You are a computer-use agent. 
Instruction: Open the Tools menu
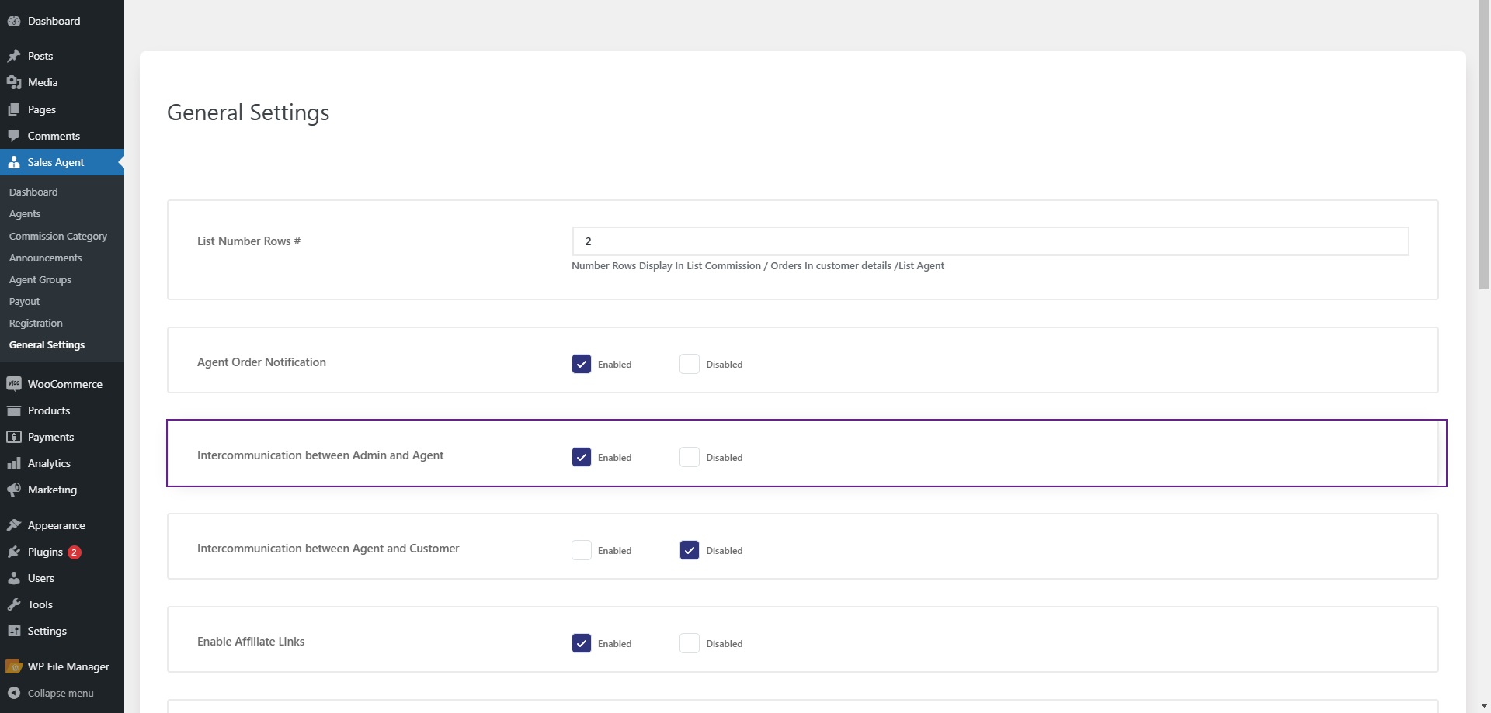[62, 604]
